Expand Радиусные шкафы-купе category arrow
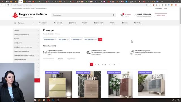 click(38, 51)
